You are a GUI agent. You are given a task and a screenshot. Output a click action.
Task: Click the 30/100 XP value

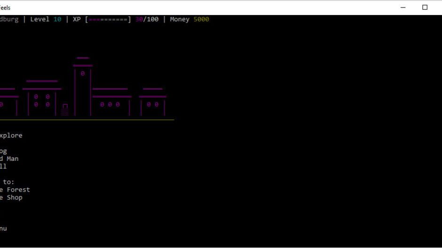click(x=147, y=19)
